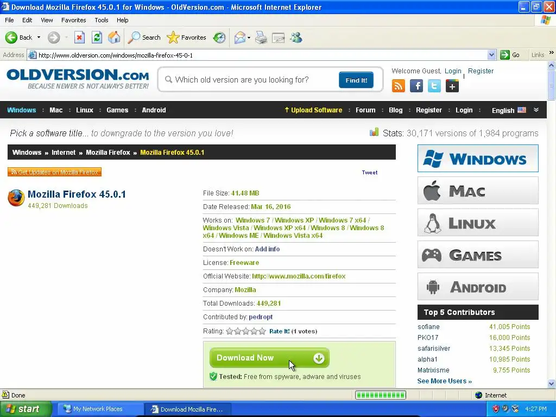556x417 pixels.
Task: Click the Go button beside address bar
Action: 510,55
